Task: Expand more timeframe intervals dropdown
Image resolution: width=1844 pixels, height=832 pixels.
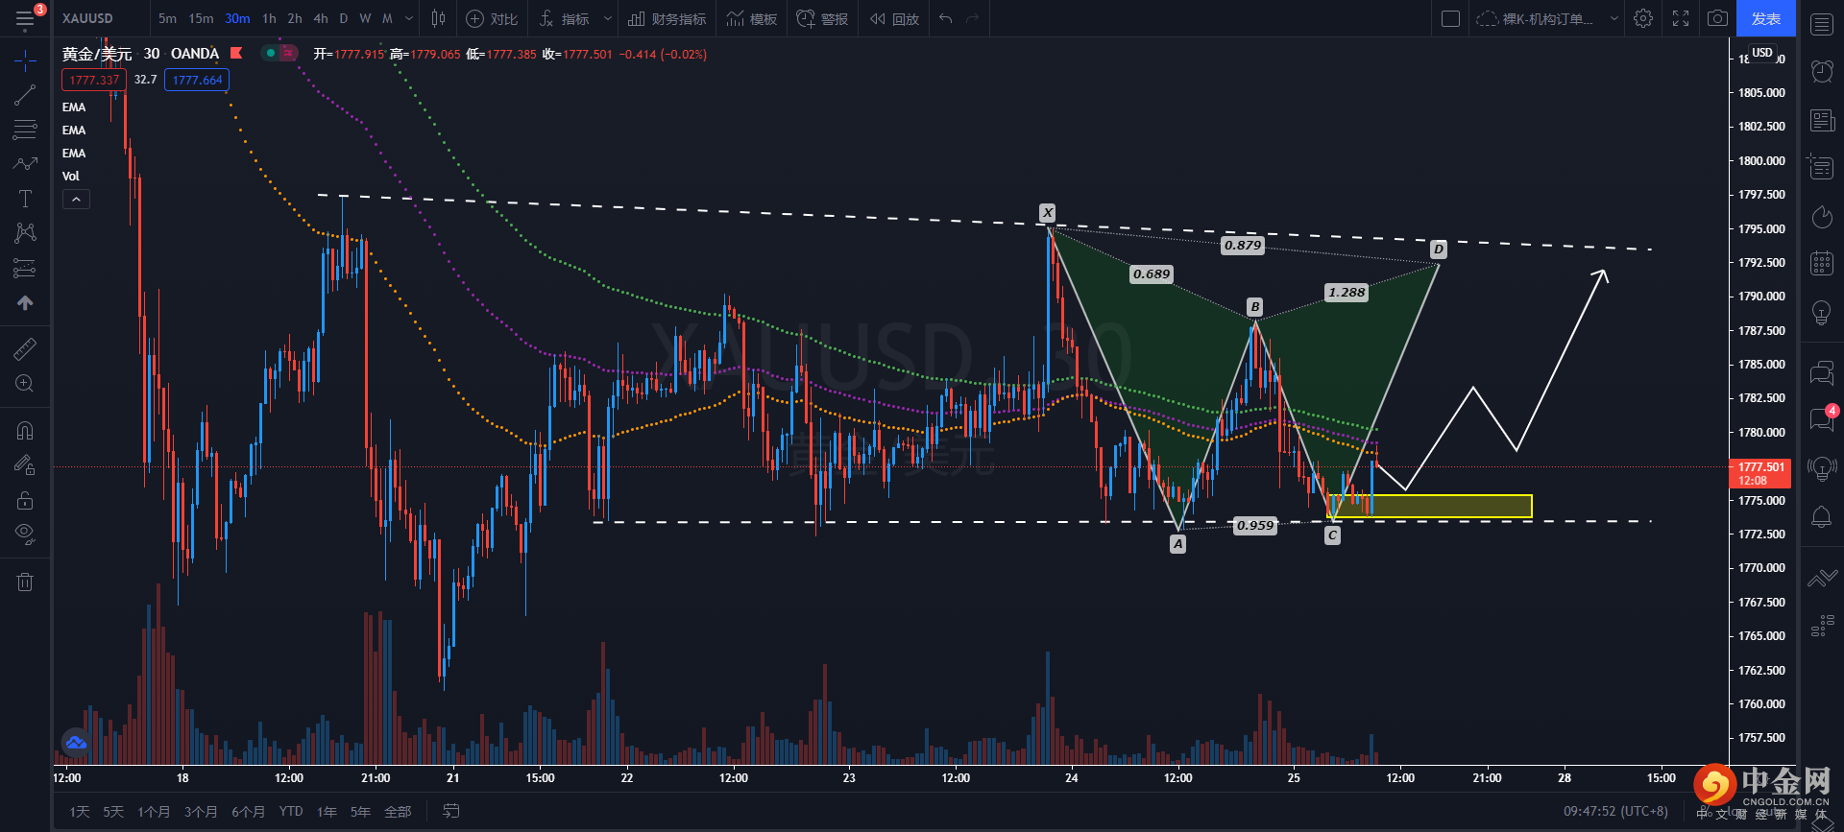Action: pyautogui.click(x=410, y=18)
